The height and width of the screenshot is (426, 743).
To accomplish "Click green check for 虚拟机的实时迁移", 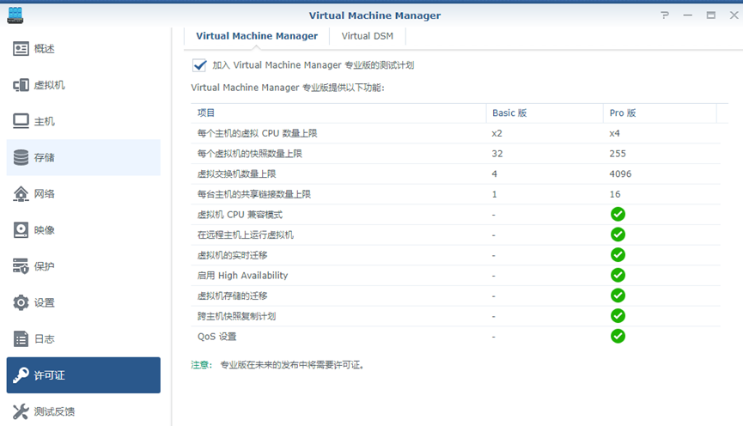I will 618,255.
